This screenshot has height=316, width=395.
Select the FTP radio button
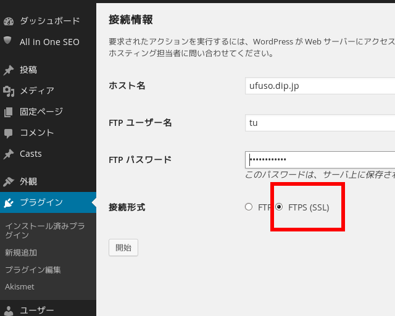249,207
